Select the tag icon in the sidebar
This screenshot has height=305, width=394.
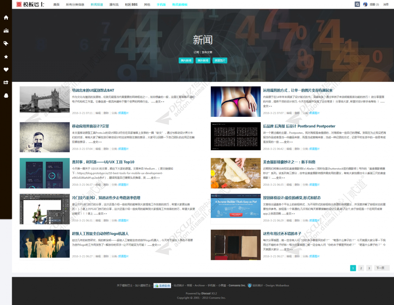pos(6,43)
